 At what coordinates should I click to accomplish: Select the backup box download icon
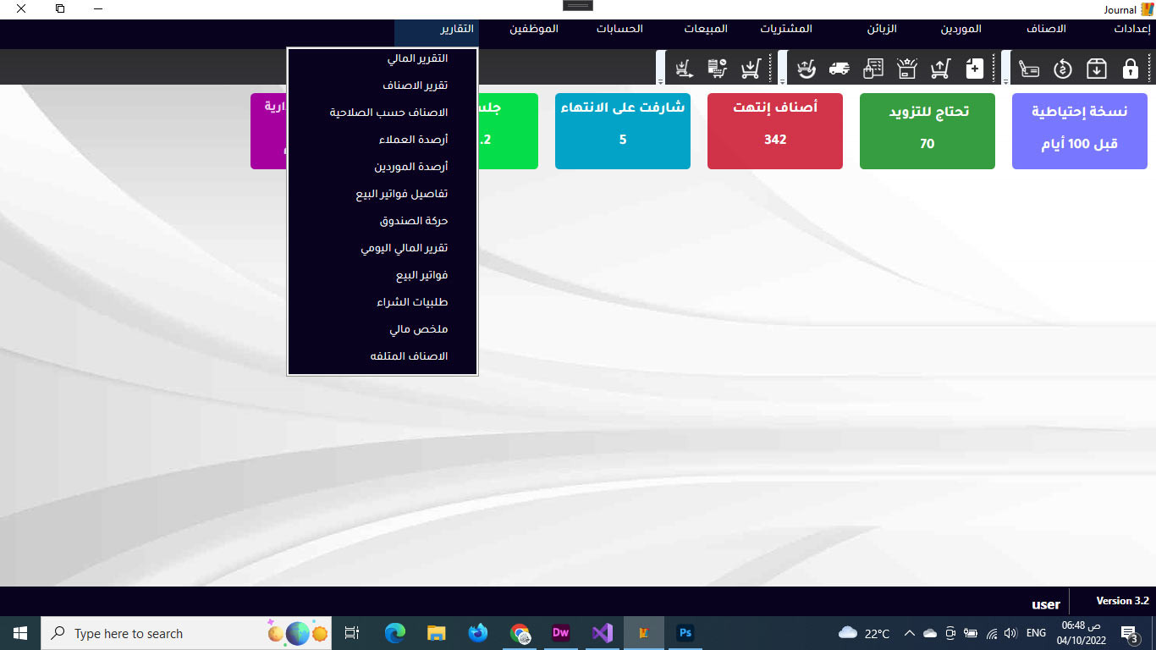point(1097,68)
